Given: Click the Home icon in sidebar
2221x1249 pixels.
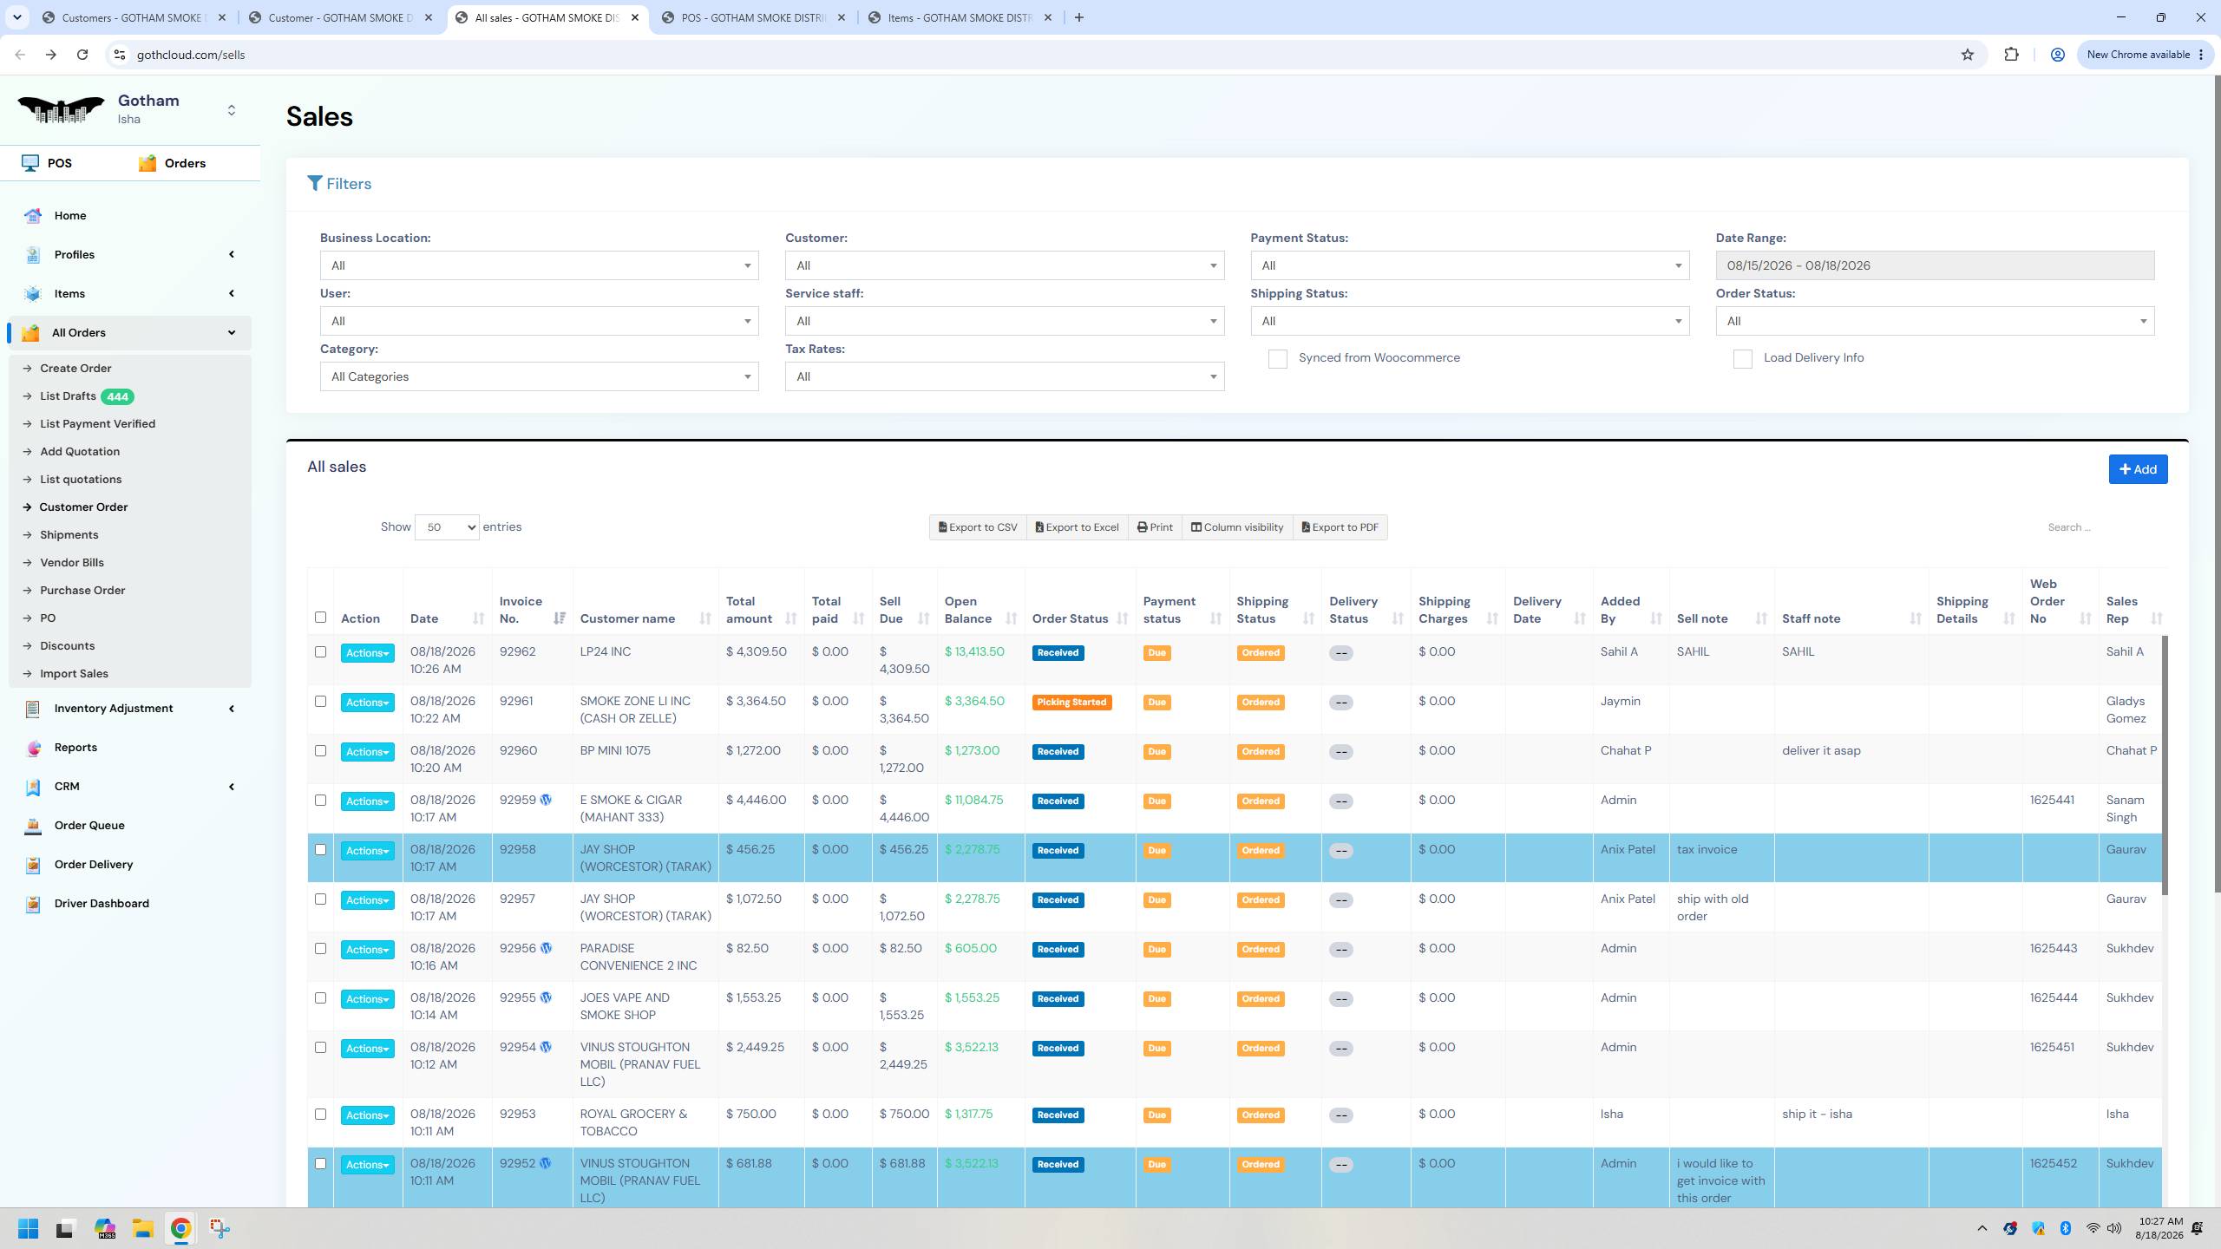Looking at the screenshot, I should tap(33, 216).
